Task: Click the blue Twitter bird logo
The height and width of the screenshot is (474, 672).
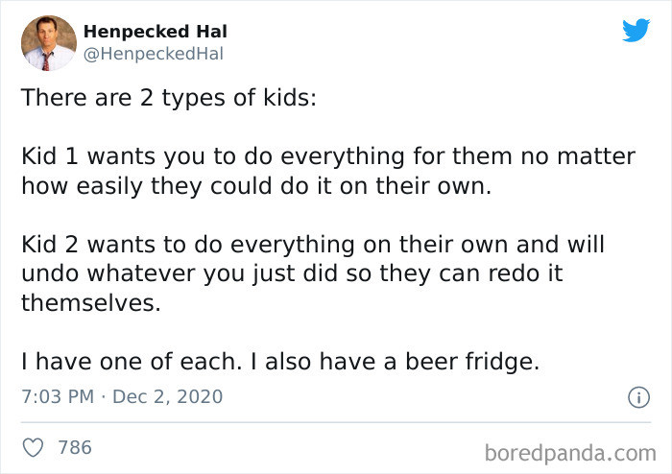Action: [636, 31]
